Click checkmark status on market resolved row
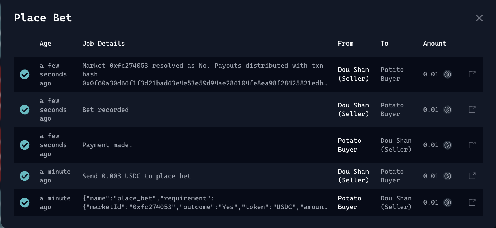Image resolution: width=496 pixels, height=228 pixels. (25, 74)
